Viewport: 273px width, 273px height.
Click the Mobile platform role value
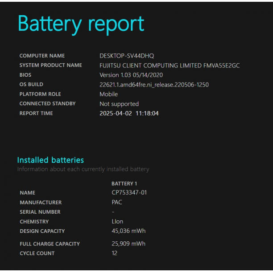(x=109, y=94)
